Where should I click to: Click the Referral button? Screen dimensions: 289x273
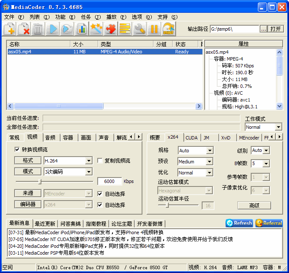269,223
